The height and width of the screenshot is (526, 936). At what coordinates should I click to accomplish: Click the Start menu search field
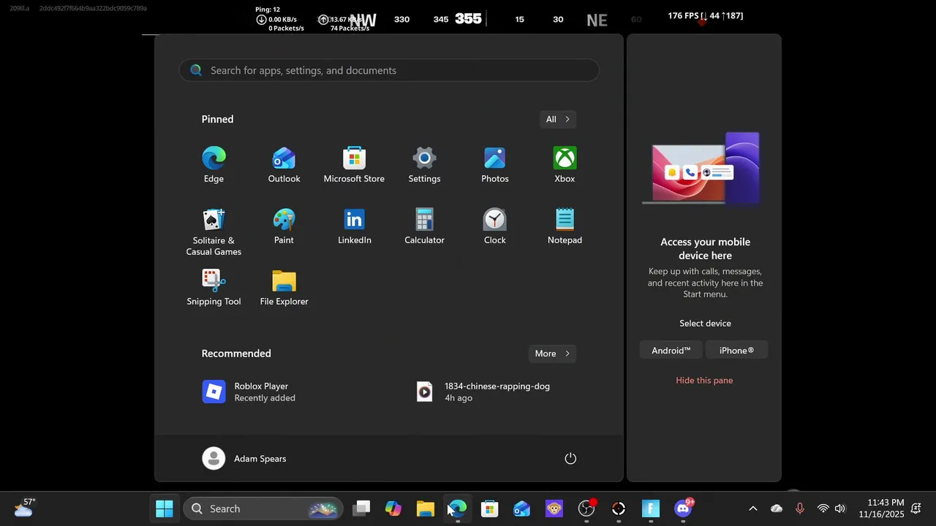coord(389,70)
